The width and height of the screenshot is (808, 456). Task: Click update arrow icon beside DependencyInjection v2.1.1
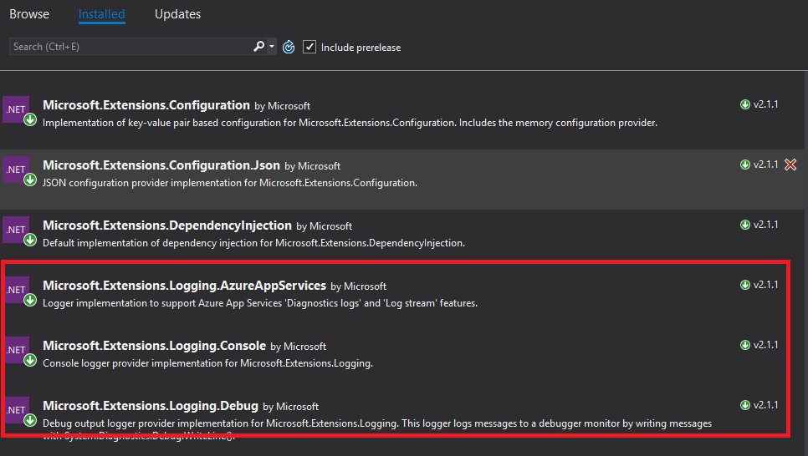click(x=745, y=225)
